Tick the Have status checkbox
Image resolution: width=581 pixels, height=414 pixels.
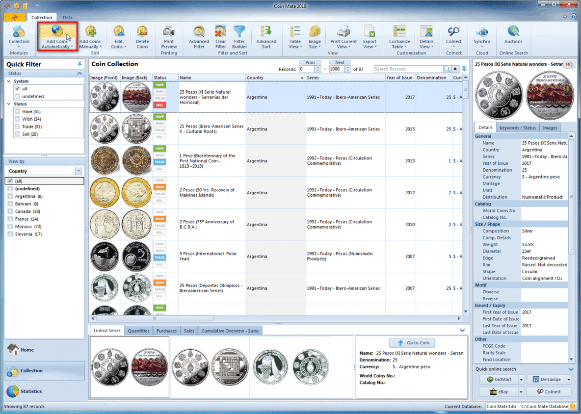coord(18,112)
